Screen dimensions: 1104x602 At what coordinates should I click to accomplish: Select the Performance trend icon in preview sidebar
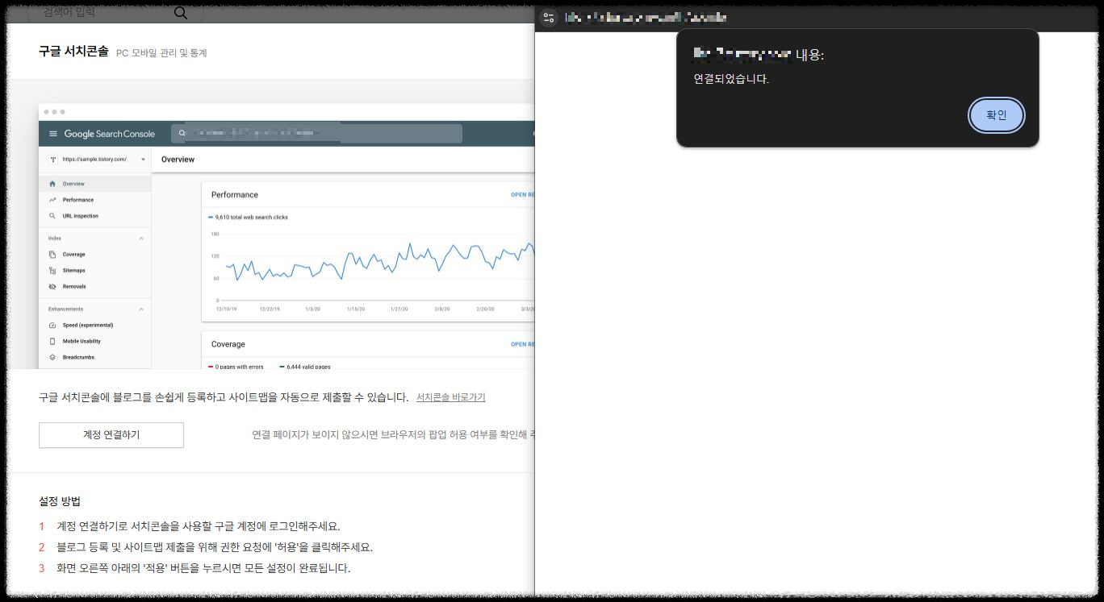[52, 200]
